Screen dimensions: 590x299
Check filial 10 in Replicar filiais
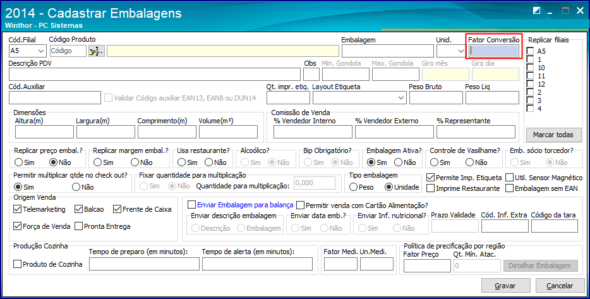(x=530, y=68)
